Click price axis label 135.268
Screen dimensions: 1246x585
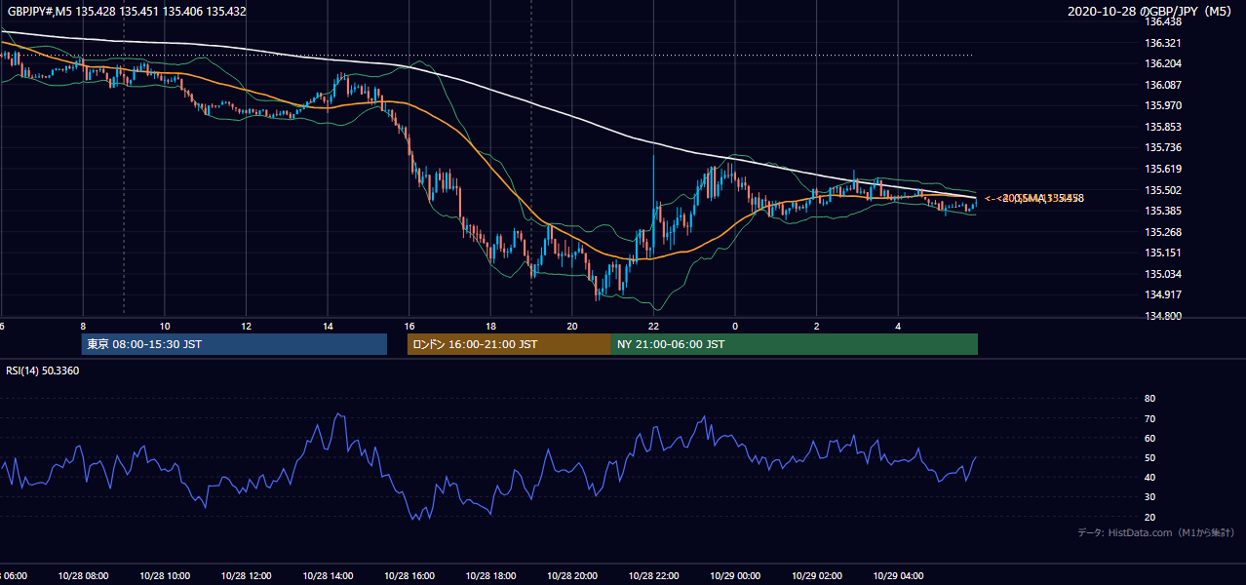[x=1162, y=232]
